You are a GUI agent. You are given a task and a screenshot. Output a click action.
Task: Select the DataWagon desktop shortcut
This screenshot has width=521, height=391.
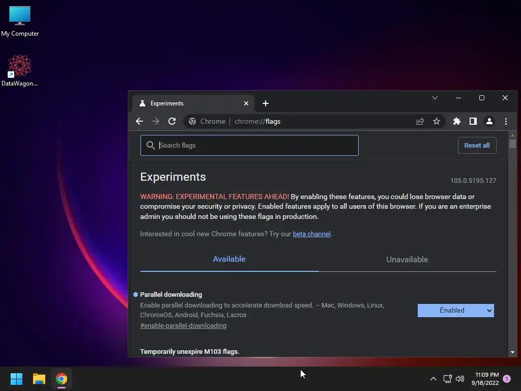point(20,70)
